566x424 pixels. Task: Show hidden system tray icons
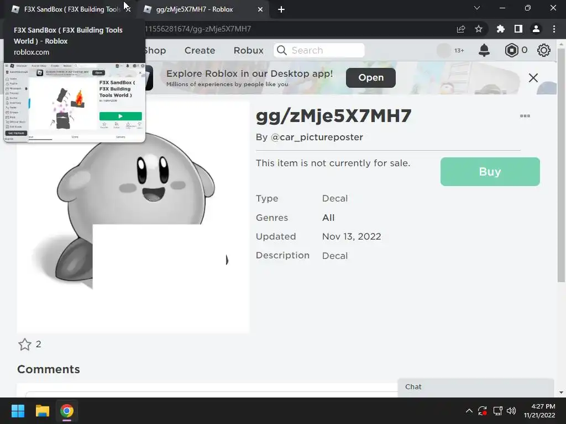pyautogui.click(x=469, y=411)
